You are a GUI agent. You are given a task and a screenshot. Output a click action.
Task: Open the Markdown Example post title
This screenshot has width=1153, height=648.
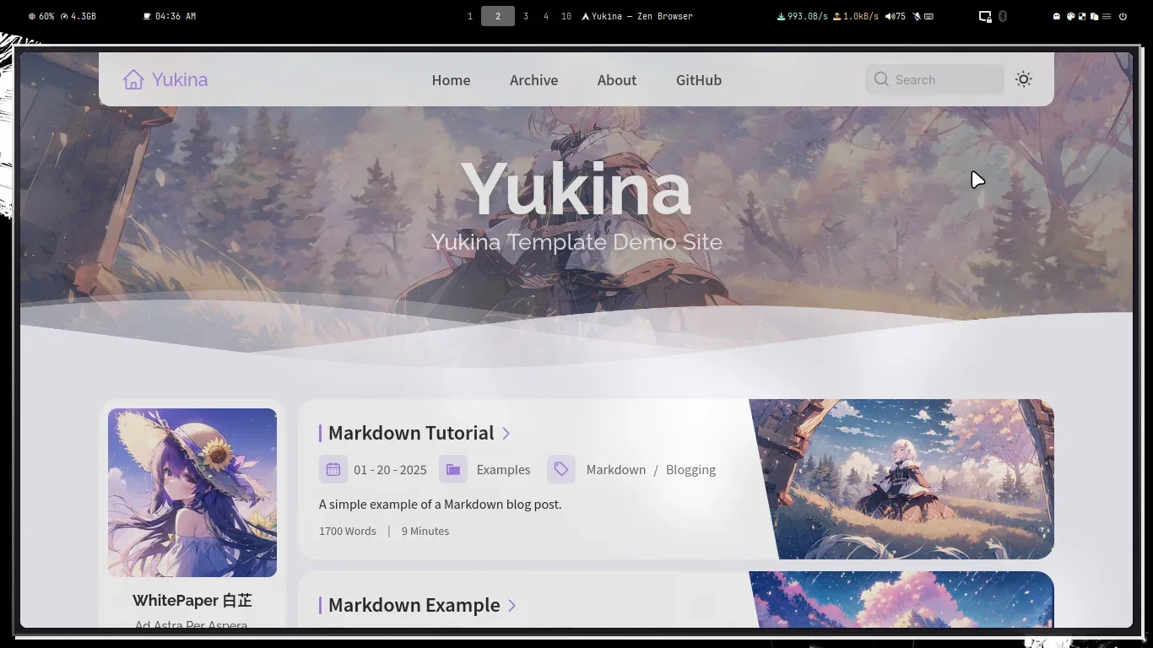point(414,605)
